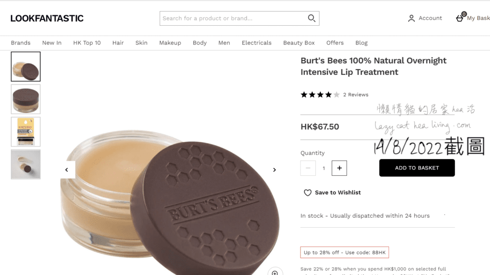Open the Skin menu
This screenshot has width=490, height=275.
[141, 43]
